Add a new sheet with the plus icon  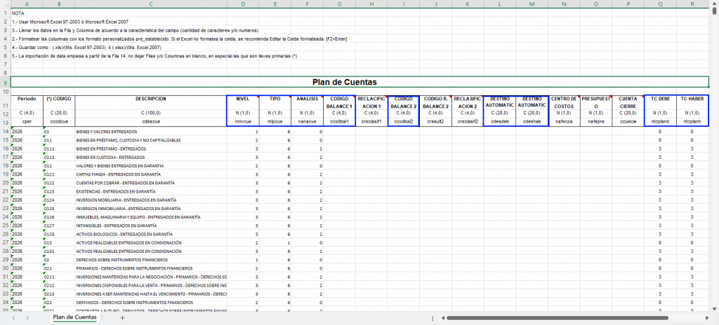tap(122, 318)
